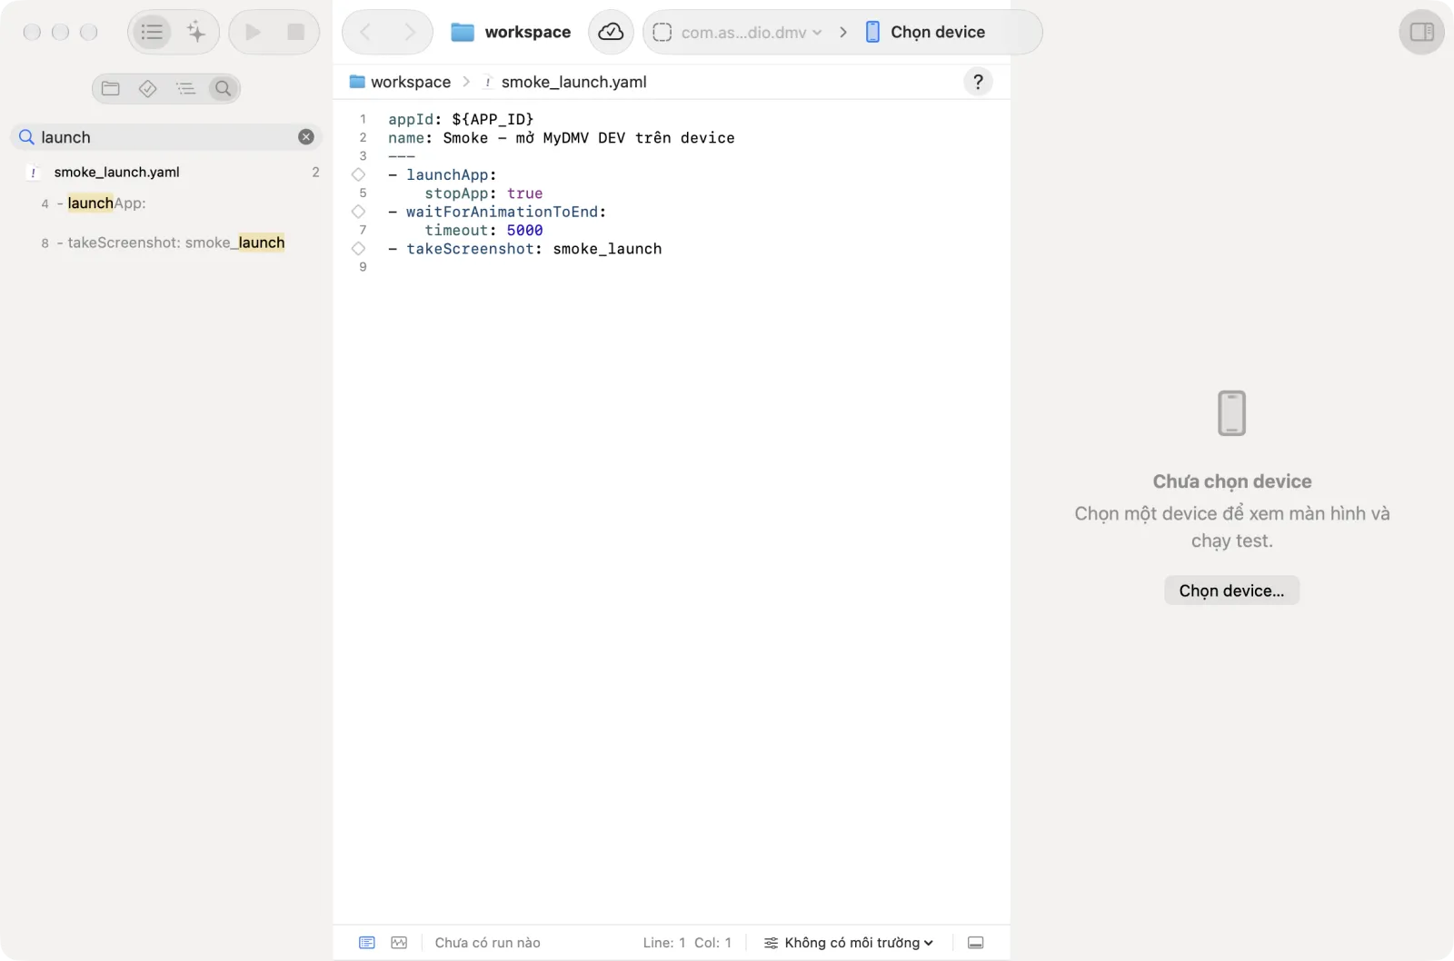This screenshot has height=961, width=1454.
Task: Toggle the right inspector panel
Action: [x=1421, y=33]
